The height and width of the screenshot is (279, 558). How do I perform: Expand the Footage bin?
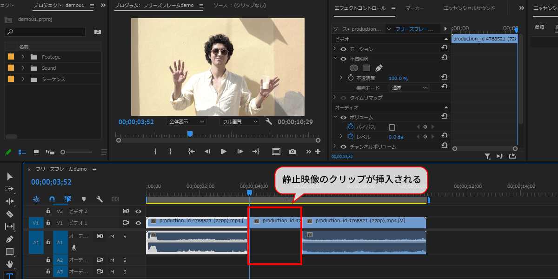(x=22, y=57)
